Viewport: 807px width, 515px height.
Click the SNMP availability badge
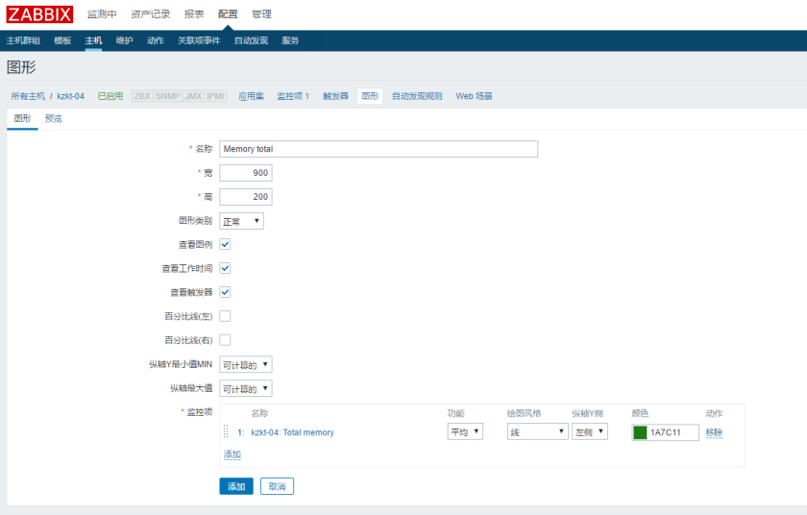pyautogui.click(x=168, y=96)
